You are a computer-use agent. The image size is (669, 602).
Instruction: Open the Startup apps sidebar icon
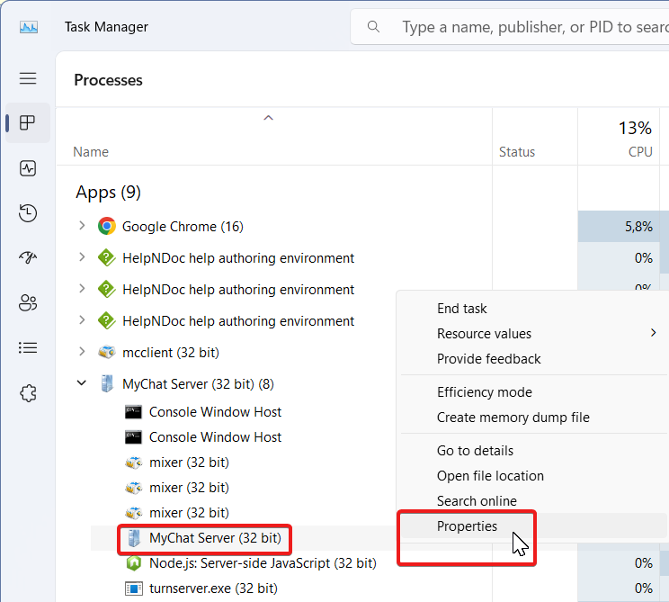[x=28, y=258]
